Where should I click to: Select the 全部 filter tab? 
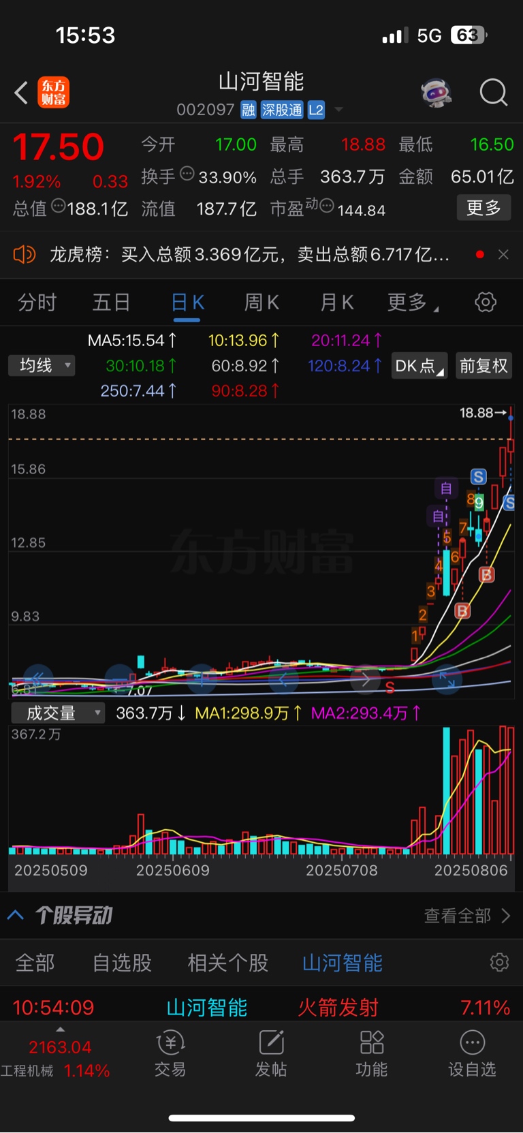(x=35, y=963)
